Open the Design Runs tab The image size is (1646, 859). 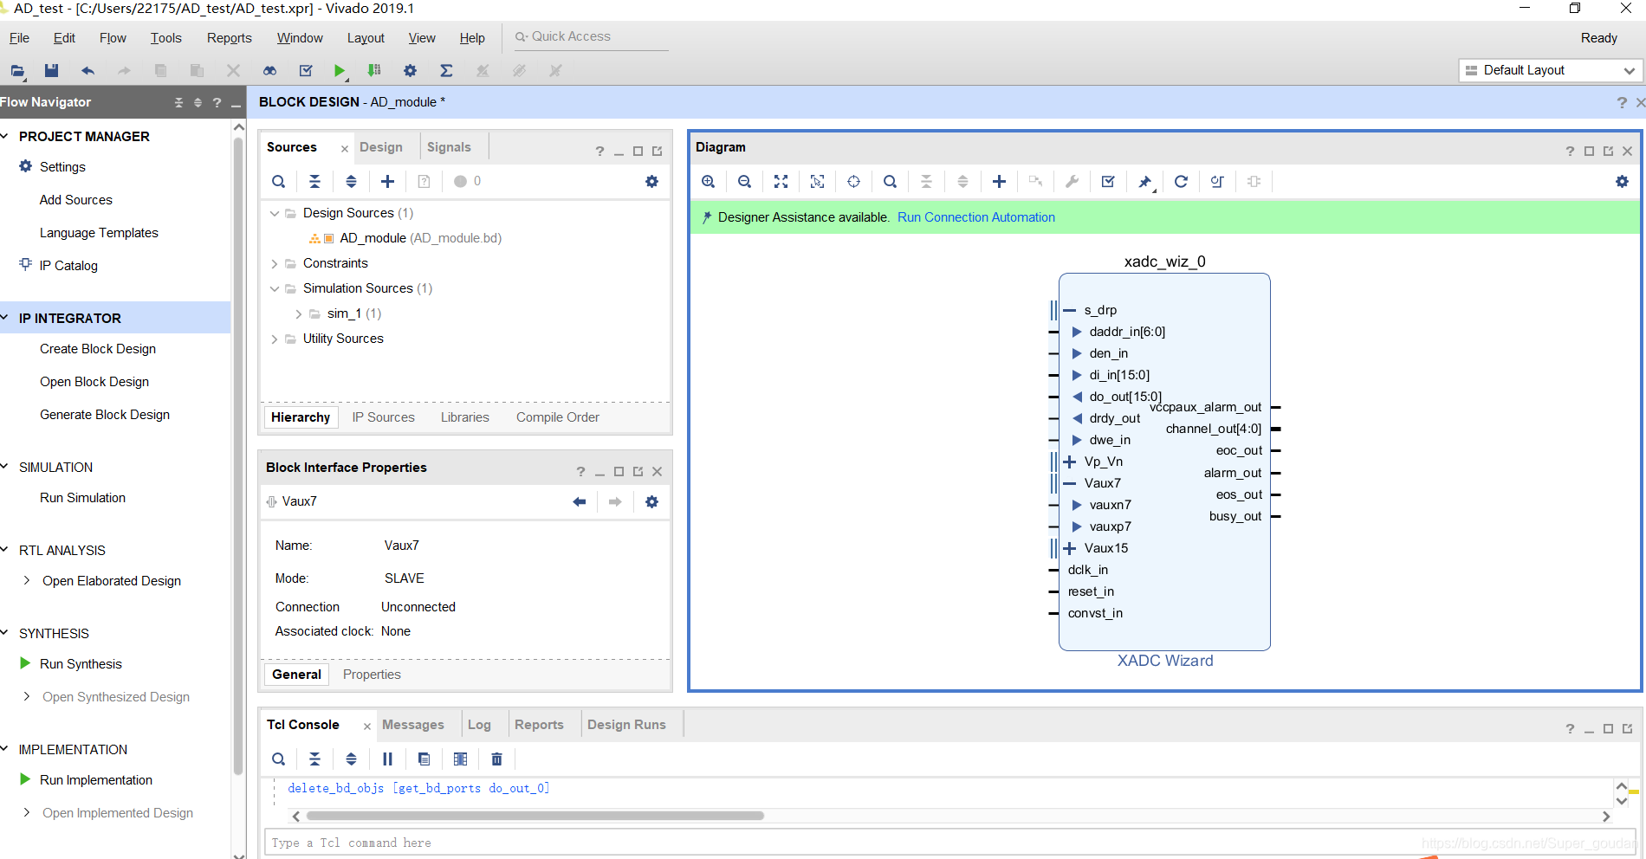tap(626, 725)
